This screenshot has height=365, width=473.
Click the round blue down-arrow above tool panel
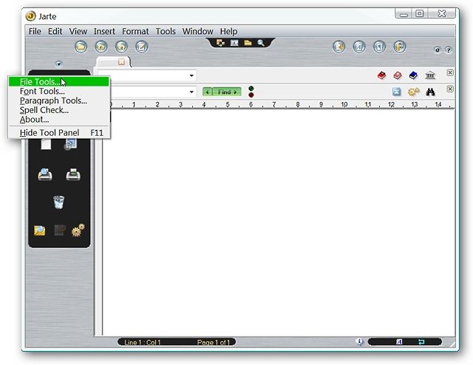coord(59,64)
